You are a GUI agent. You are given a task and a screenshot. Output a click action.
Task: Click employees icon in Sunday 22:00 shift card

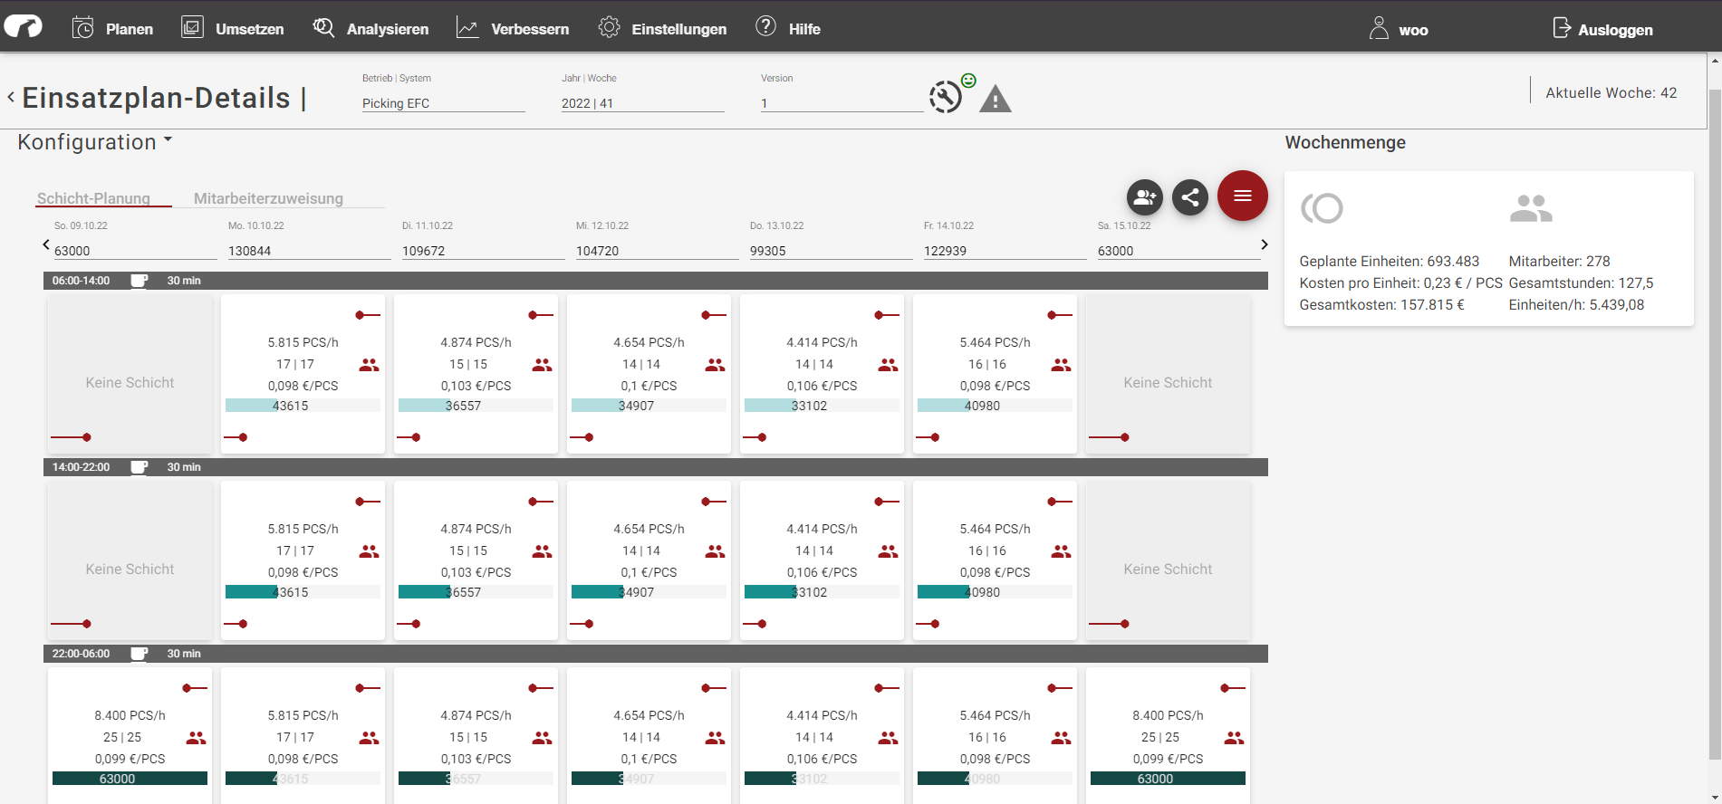coord(196,738)
